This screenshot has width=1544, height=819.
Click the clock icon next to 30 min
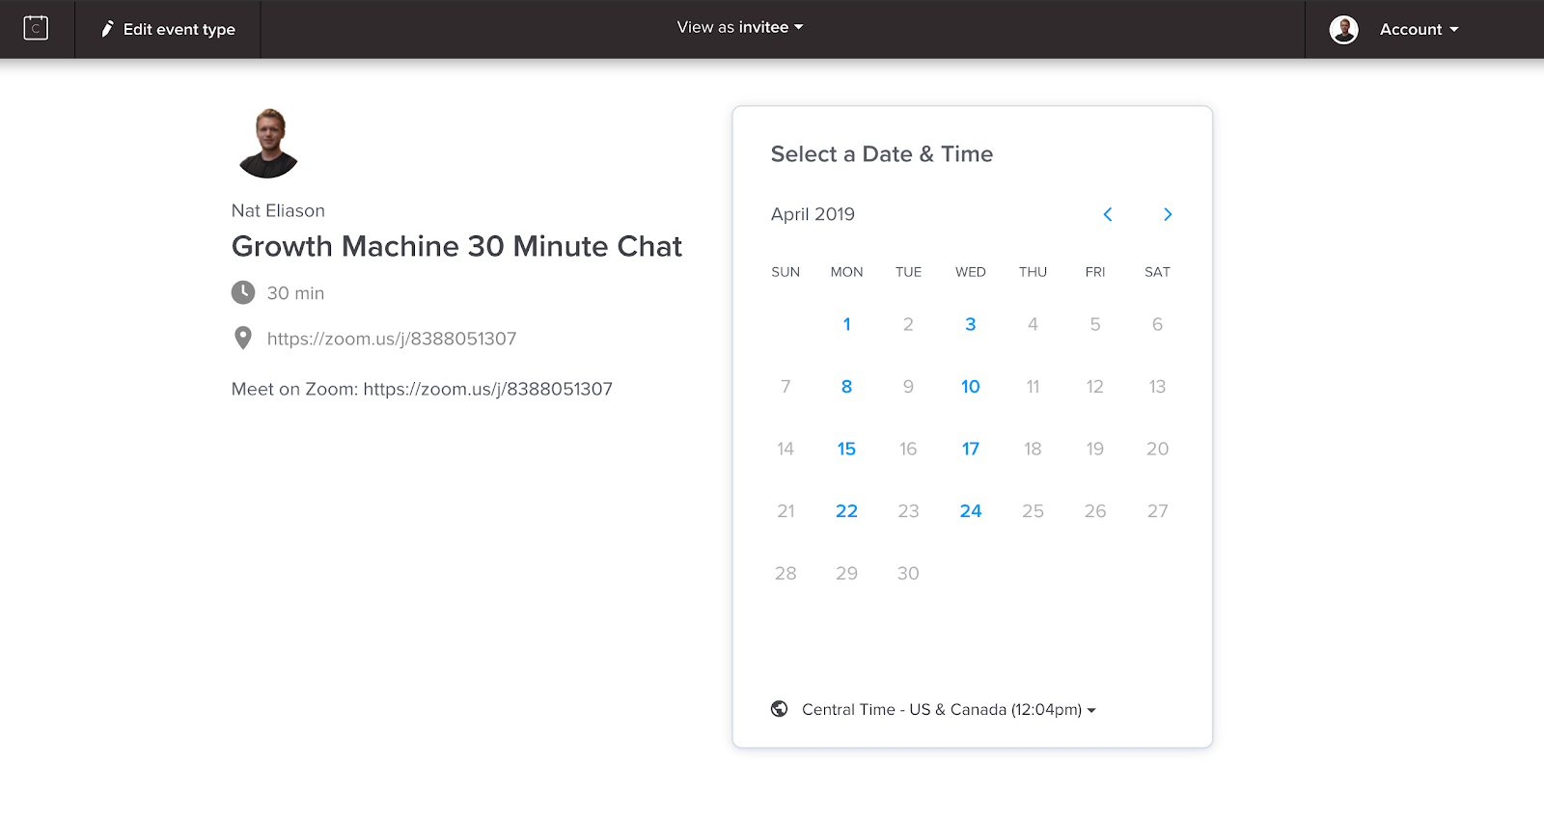coord(243,292)
